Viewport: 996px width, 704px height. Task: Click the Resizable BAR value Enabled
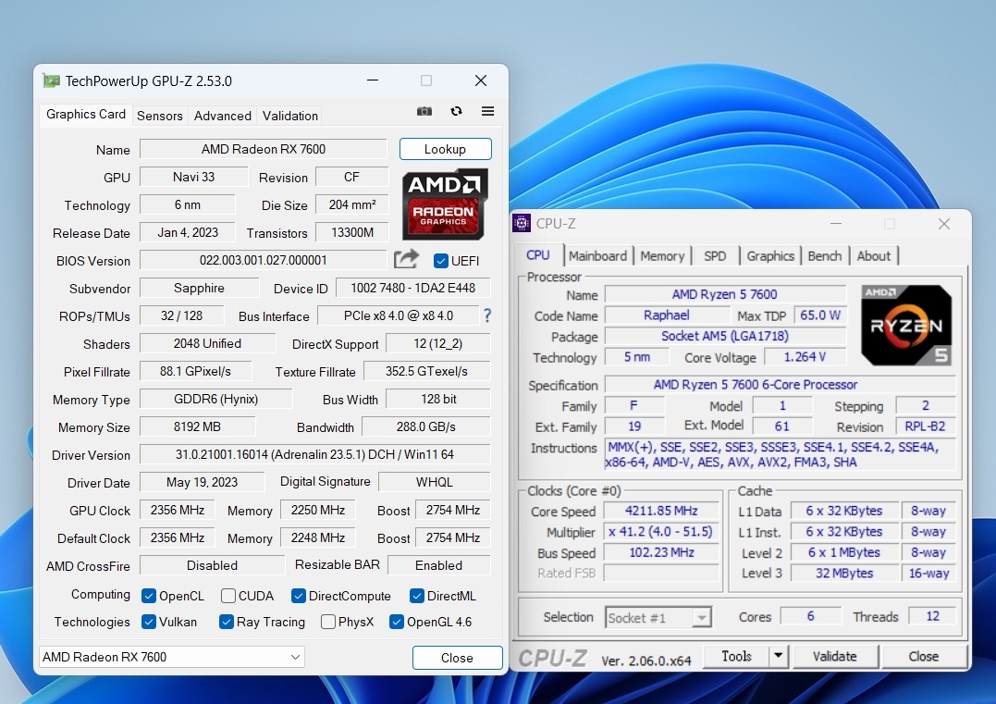point(439,565)
